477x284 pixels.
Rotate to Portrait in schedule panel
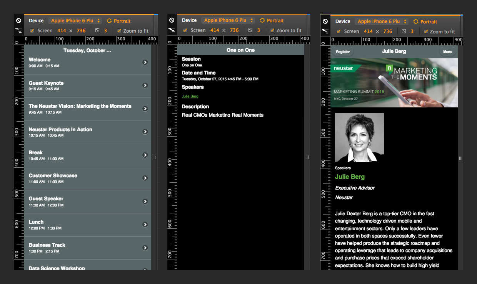point(118,21)
